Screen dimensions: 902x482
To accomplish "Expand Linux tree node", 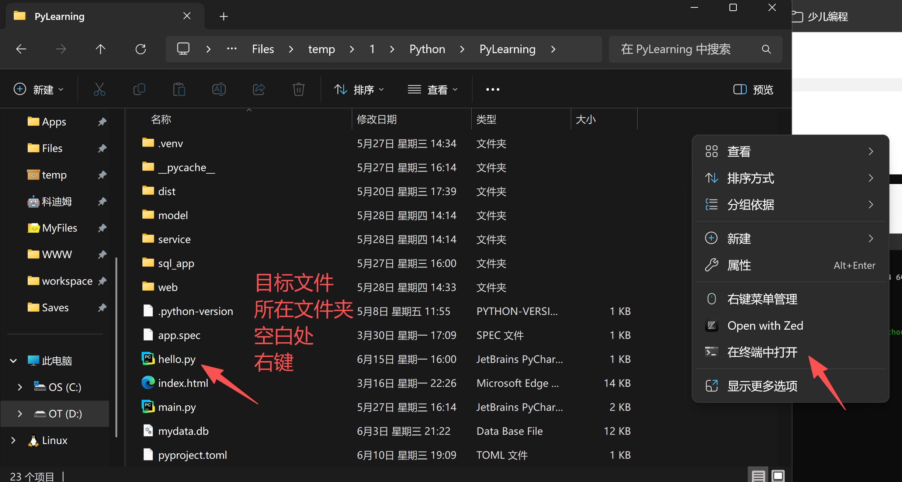I will click(x=13, y=440).
